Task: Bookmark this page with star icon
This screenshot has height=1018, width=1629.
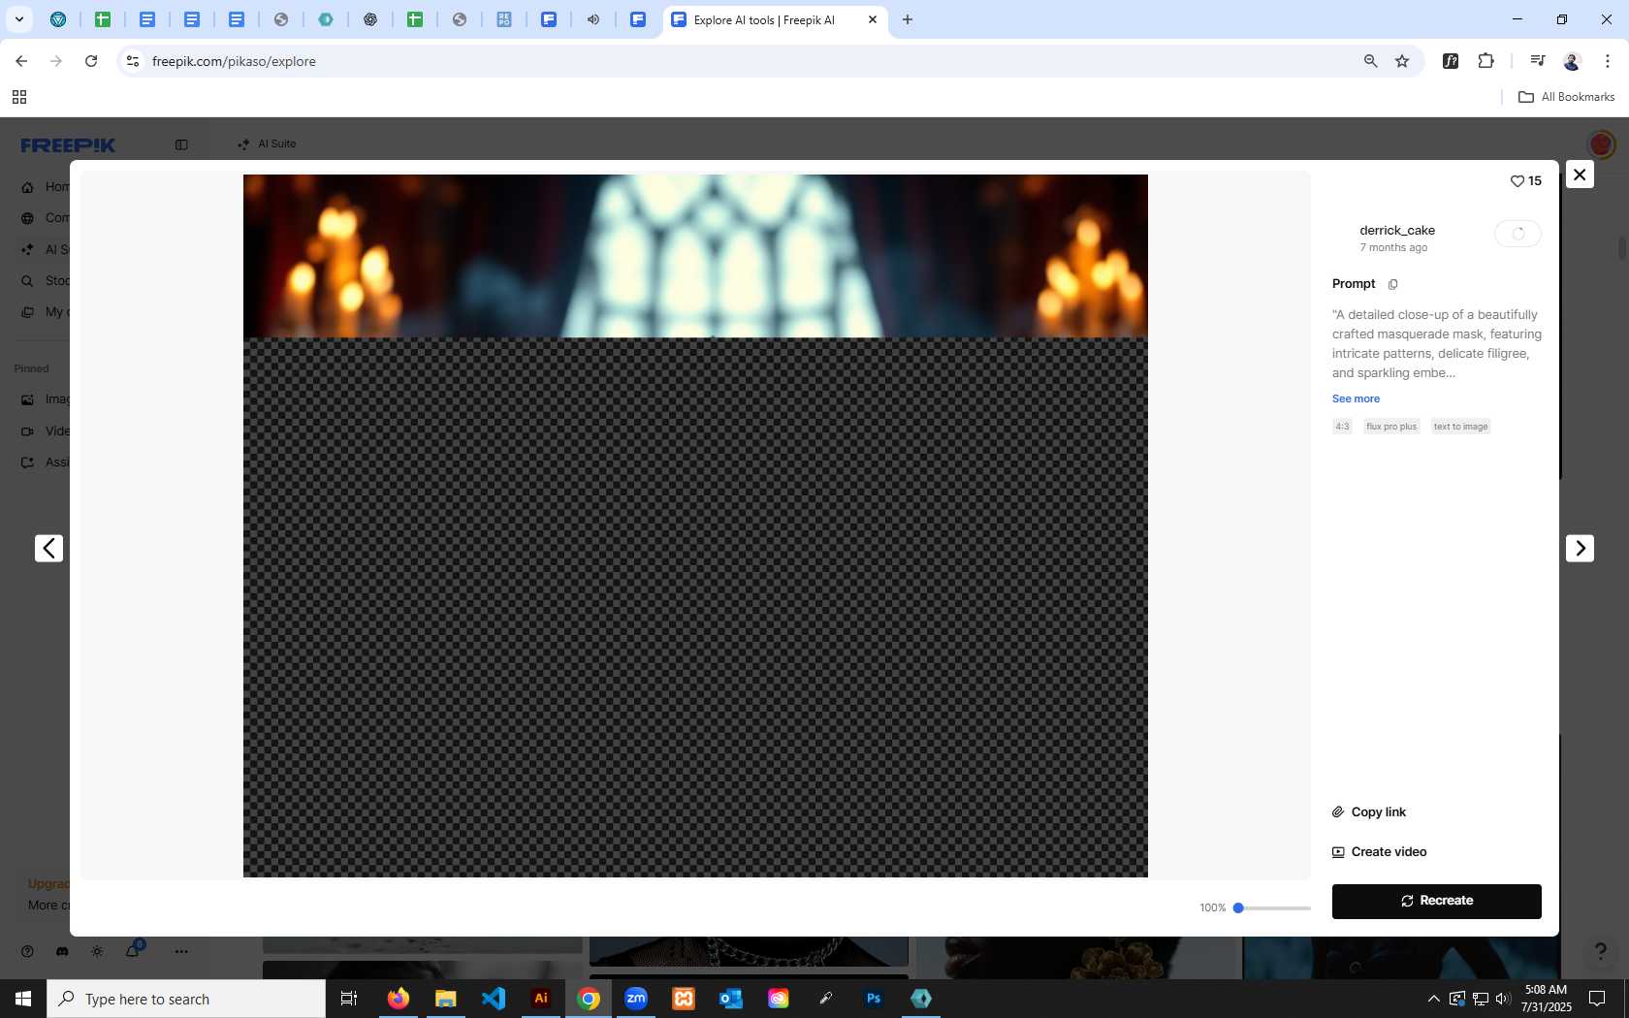Action: [1402, 61]
